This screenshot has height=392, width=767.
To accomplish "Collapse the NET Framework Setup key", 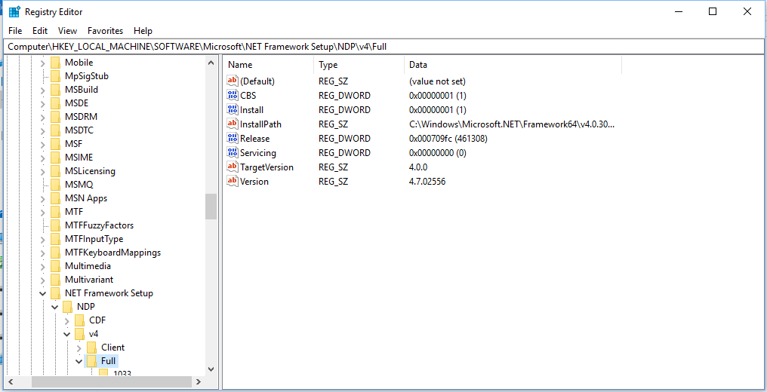I will (42, 293).
